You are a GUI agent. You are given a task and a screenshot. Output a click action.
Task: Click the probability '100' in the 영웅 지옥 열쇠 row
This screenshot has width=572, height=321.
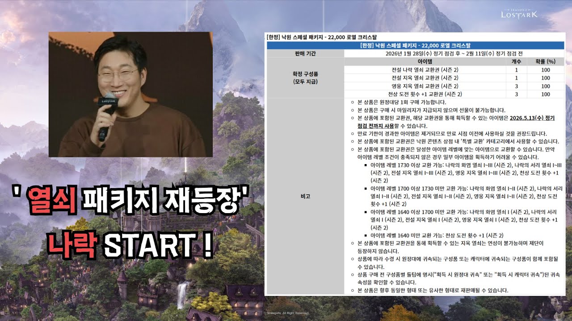546,86
